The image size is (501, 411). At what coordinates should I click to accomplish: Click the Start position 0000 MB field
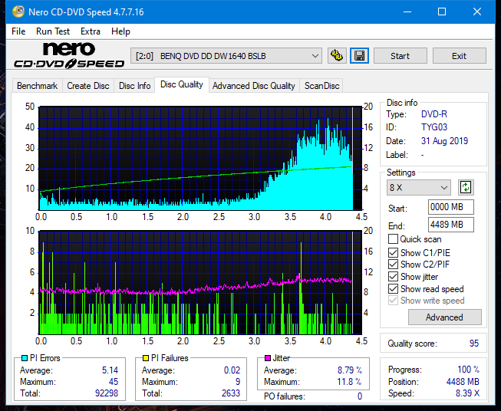450,207
